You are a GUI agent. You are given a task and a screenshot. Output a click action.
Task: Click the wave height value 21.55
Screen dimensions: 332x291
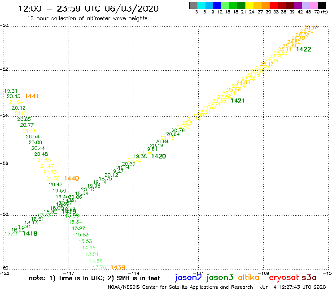[x=44, y=160]
